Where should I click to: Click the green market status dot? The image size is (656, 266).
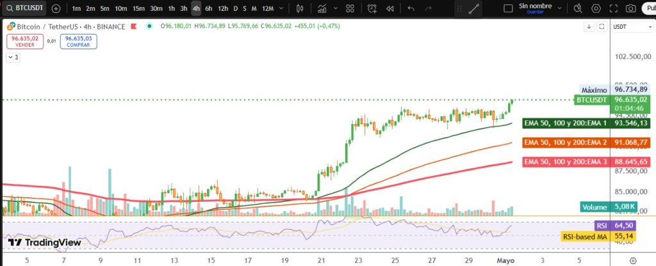pyautogui.click(x=149, y=26)
